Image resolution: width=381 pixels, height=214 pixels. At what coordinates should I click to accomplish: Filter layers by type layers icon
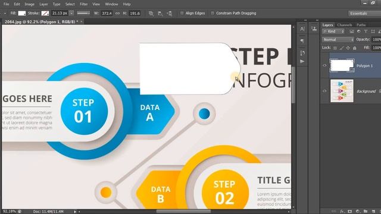pos(366,32)
